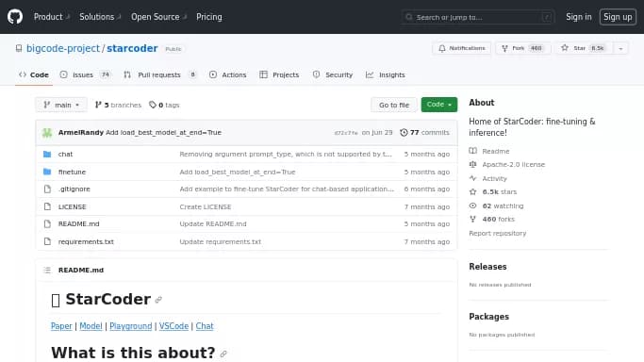
Task: Click the ArmelRandy avatar image
Action: coord(47,133)
